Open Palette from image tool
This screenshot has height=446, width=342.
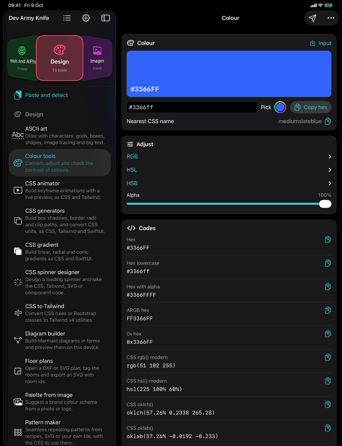[60, 402]
